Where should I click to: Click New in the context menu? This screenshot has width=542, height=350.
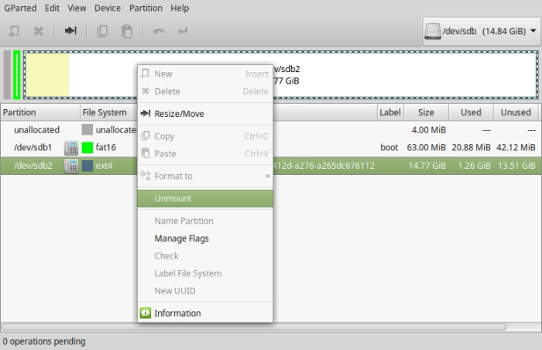pos(205,74)
